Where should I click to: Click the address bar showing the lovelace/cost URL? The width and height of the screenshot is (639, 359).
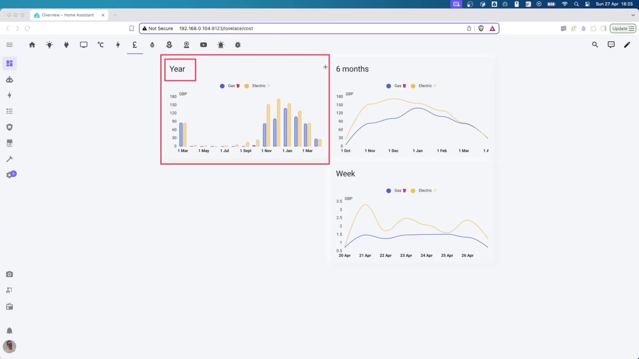tap(216, 28)
